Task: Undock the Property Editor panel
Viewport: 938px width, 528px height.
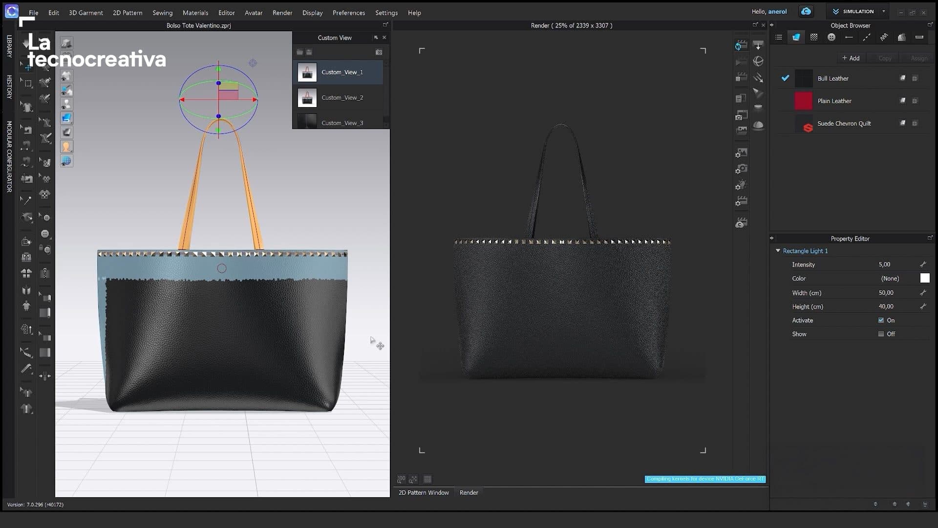Action: coord(930,238)
